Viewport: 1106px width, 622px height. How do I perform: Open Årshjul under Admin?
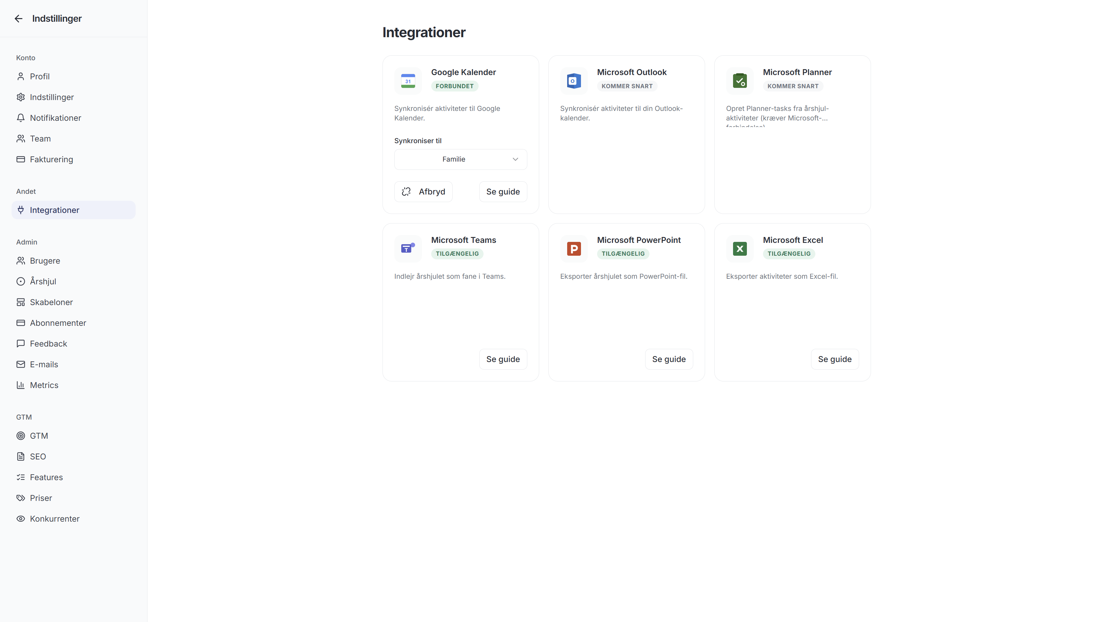tap(73, 282)
